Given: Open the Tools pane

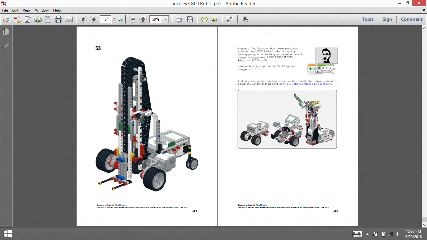Looking at the screenshot, I should point(368,19).
